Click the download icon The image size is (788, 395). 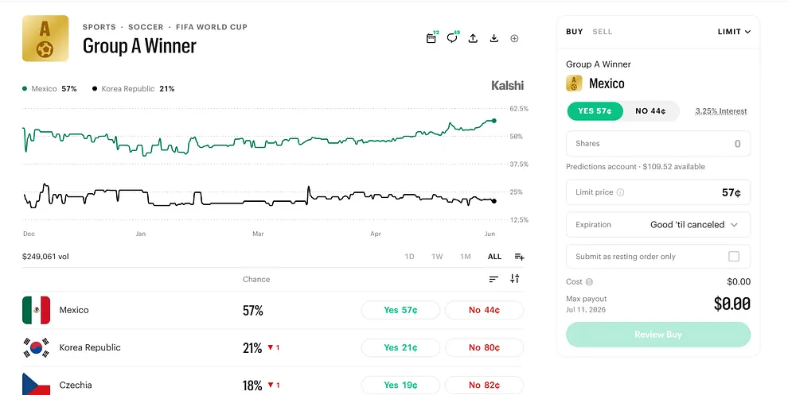coord(494,38)
